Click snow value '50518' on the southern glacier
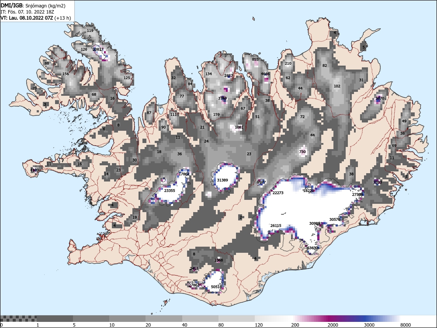 coord(216,287)
